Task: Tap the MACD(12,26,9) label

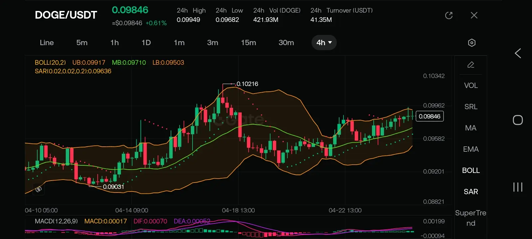Action: 56,221
